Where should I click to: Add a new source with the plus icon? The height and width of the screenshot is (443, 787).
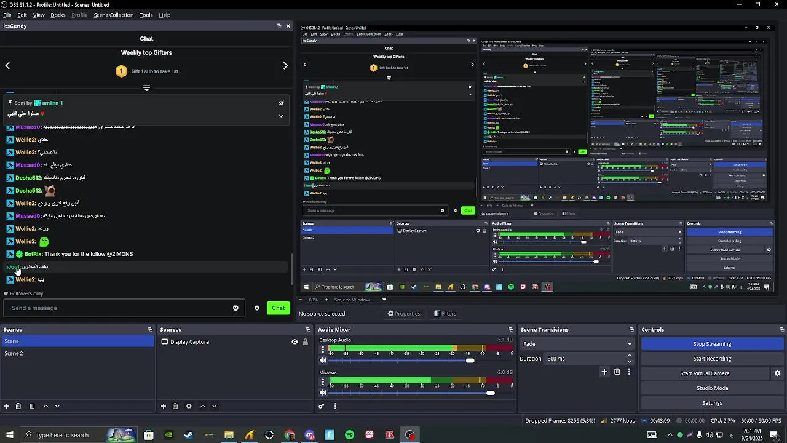coord(164,406)
